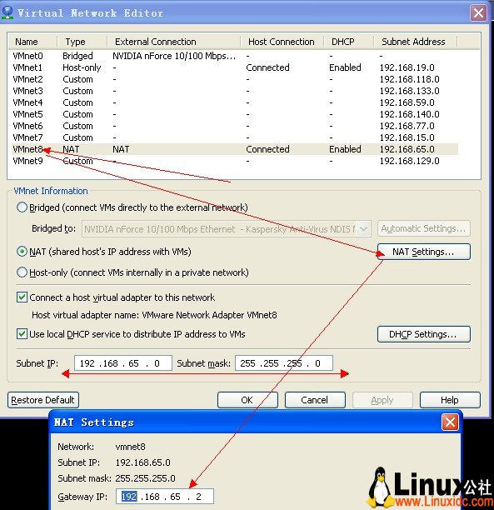Click the Bridged type of VMnet0
This screenshot has height=510, width=494.
[x=77, y=56]
